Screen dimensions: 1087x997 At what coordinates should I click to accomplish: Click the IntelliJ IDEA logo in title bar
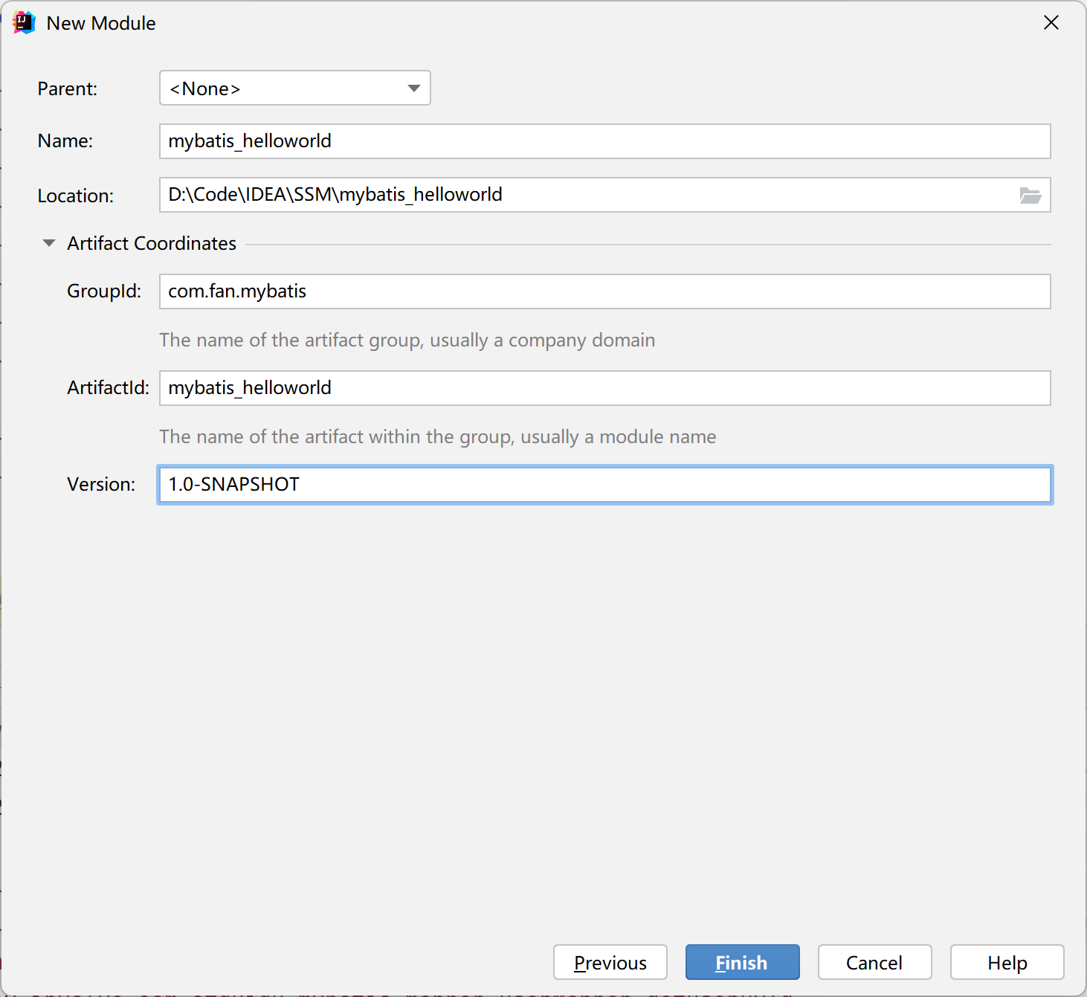(24, 23)
